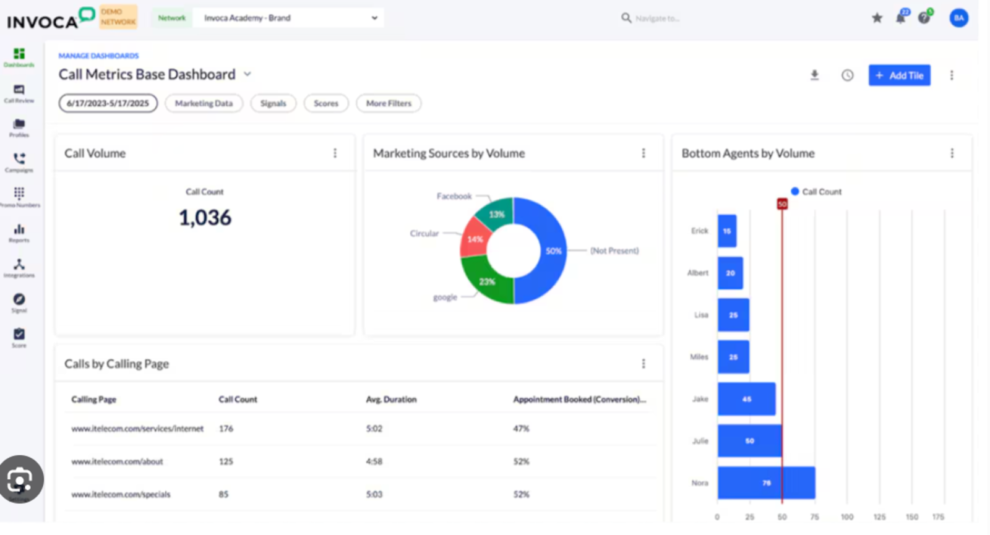The image size is (990, 535).
Task: Click the Invoca logo
Action: (x=50, y=19)
